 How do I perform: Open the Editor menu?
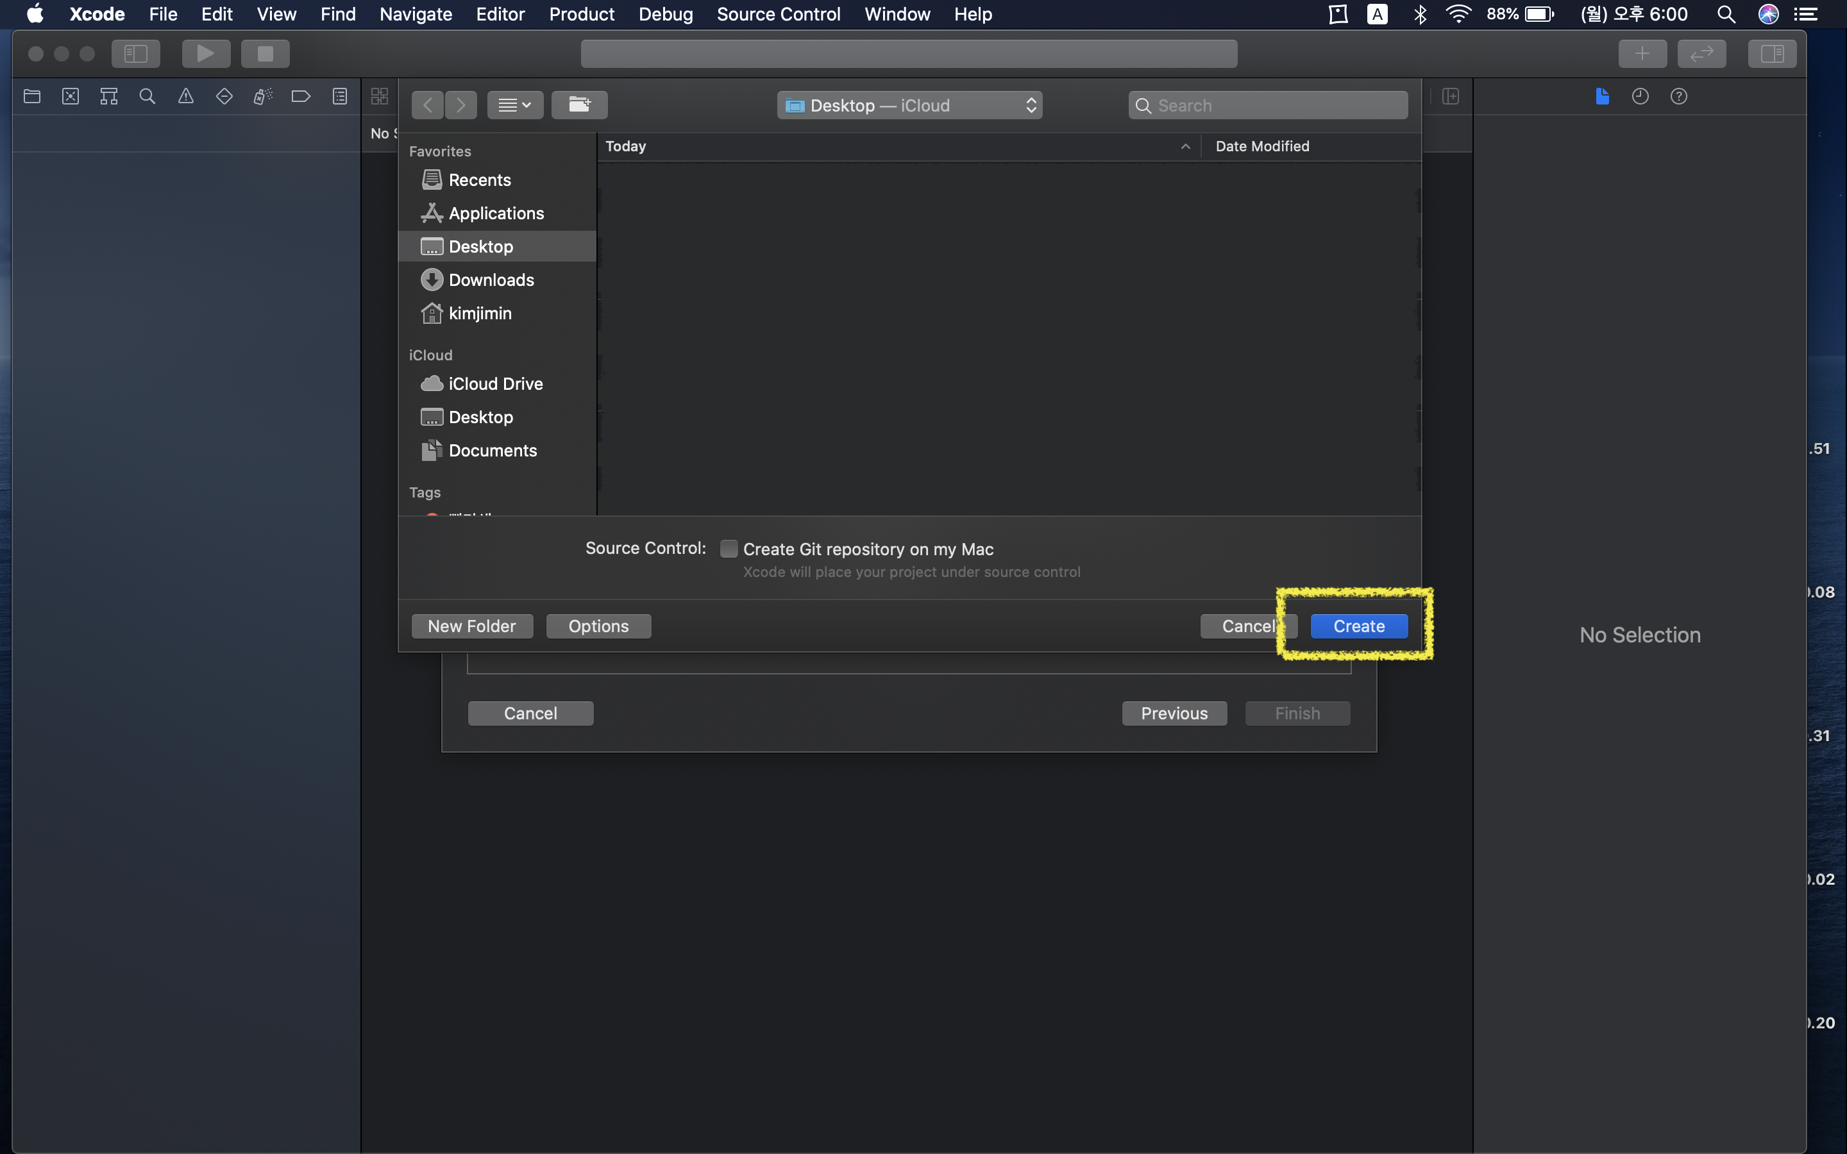pyautogui.click(x=501, y=13)
